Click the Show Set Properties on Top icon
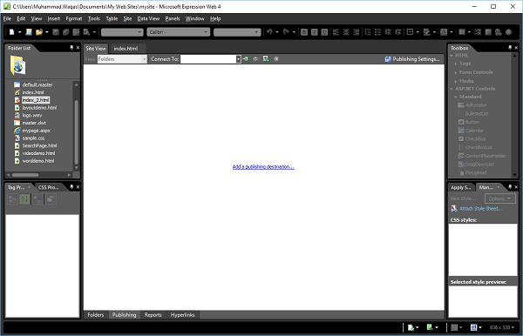The image size is (523, 336). pos(37,199)
